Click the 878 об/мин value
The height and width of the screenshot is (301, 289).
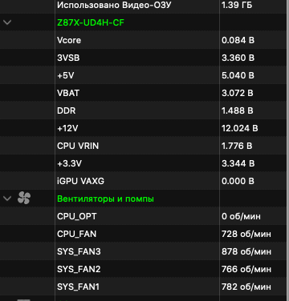(x=246, y=251)
